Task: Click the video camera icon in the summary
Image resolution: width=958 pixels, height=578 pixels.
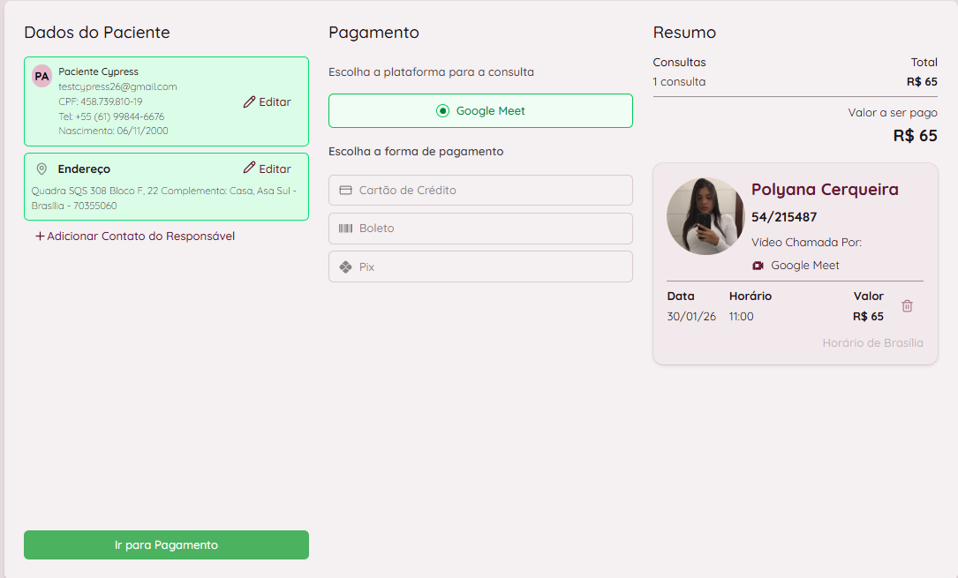Action: [758, 266]
